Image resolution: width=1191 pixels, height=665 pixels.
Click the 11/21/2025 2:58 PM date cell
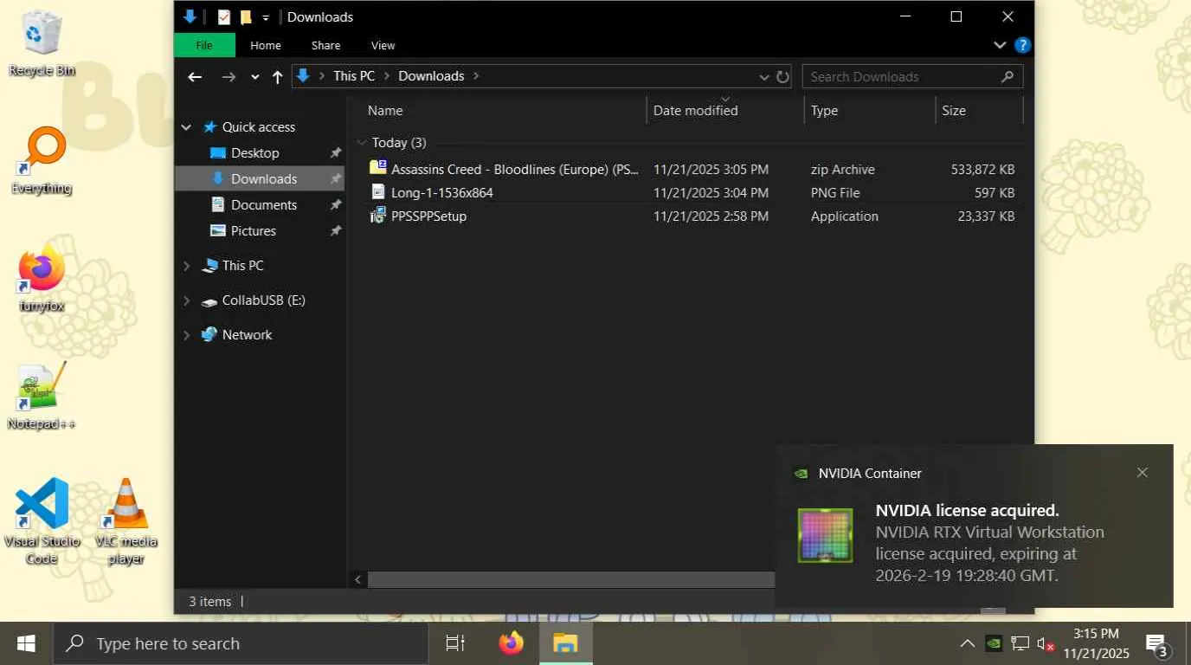click(711, 216)
